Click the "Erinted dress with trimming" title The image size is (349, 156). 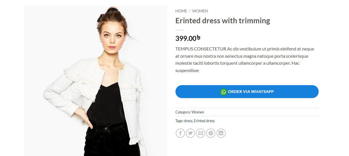(223, 21)
